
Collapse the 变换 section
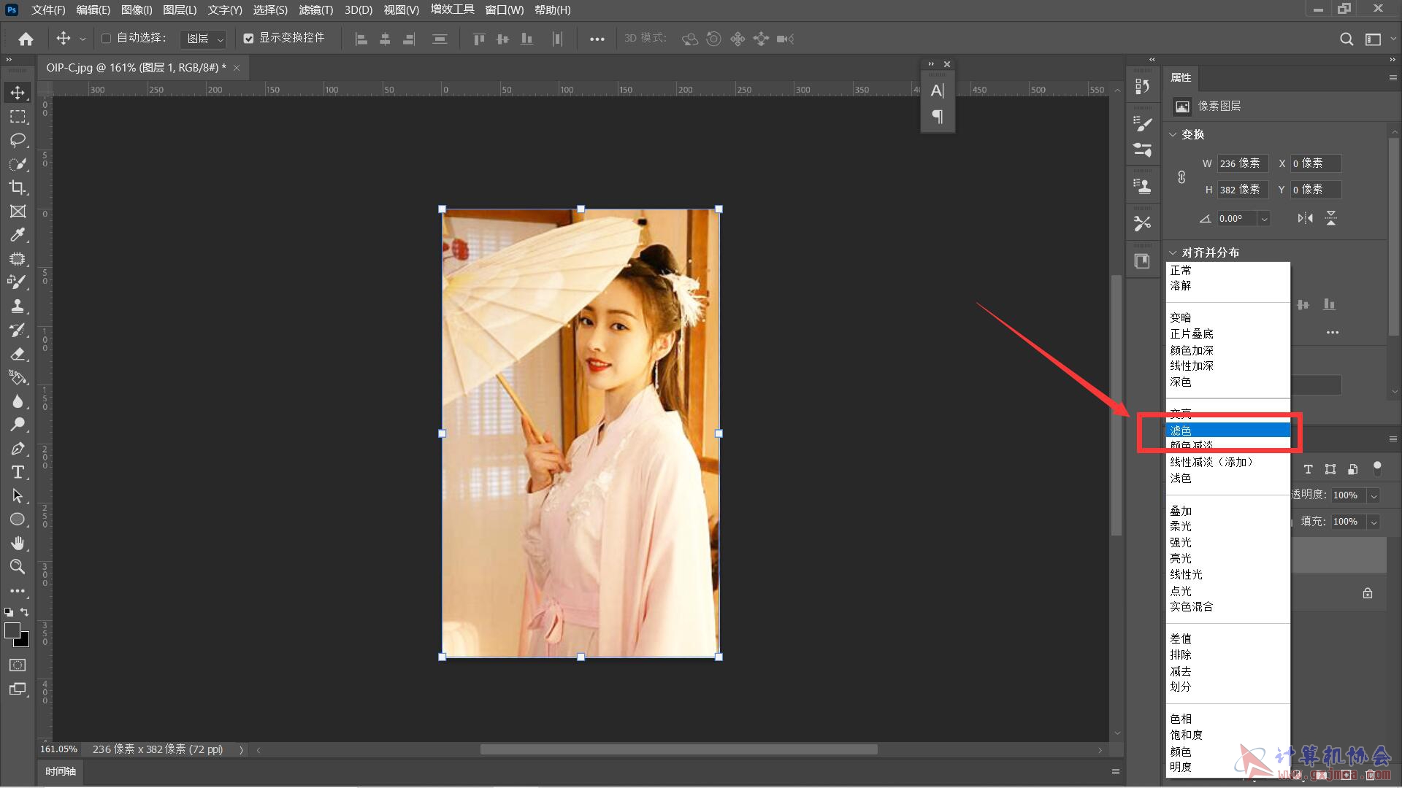(x=1173, y=134)
